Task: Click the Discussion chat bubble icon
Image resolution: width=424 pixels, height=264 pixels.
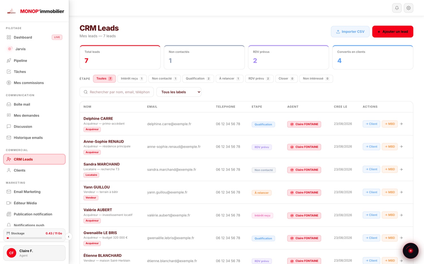Action: [9, 127]
